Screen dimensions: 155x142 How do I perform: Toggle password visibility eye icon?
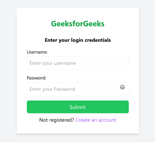(x=122, y=87)
